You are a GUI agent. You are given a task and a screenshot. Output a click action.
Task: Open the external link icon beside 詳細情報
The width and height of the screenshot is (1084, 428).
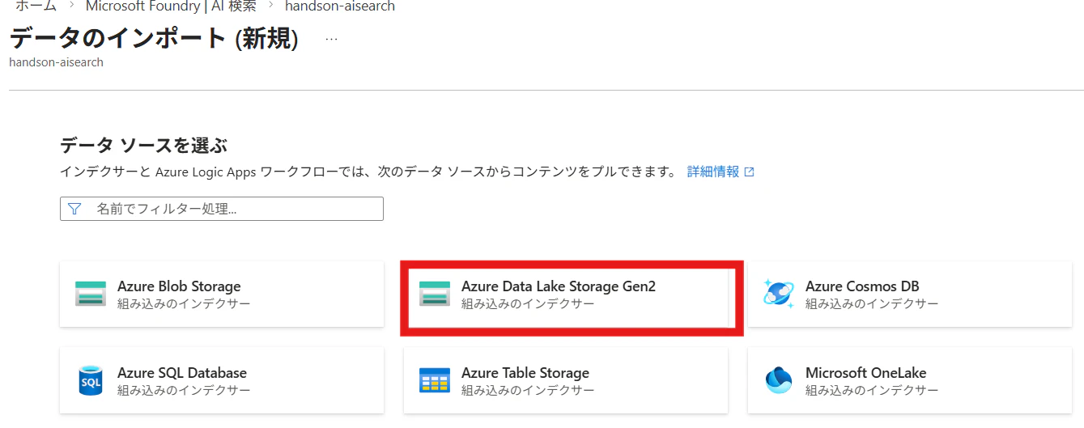tap(749, 172)
